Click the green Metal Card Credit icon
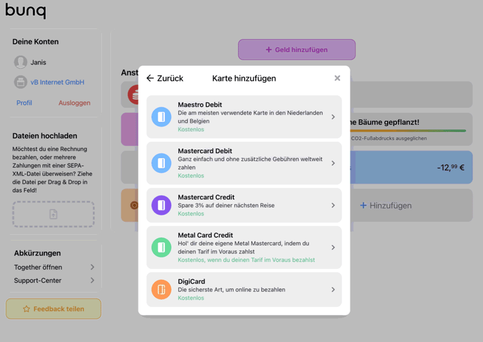483x342 pixels. tap(161, 247)
